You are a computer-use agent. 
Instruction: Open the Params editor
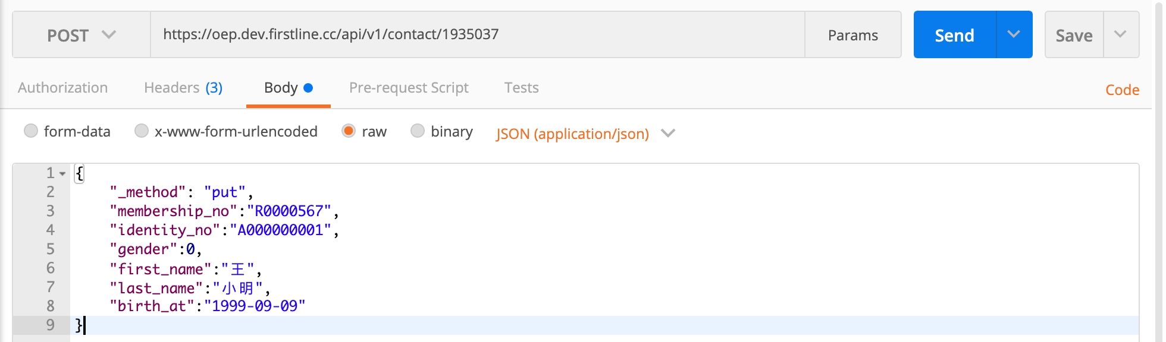click(x=852, y=35)
